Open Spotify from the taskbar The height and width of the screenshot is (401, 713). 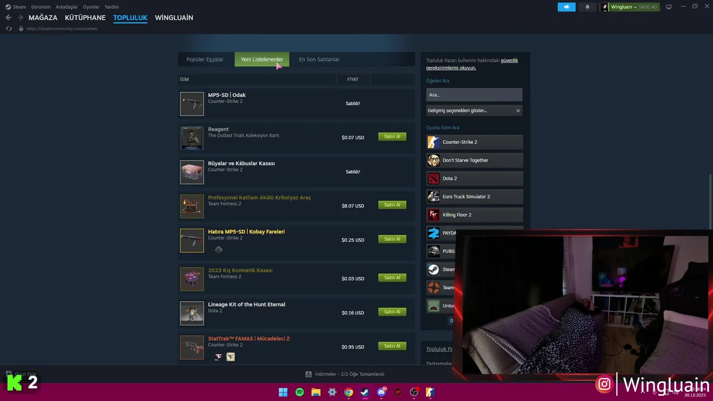(300, 392)
